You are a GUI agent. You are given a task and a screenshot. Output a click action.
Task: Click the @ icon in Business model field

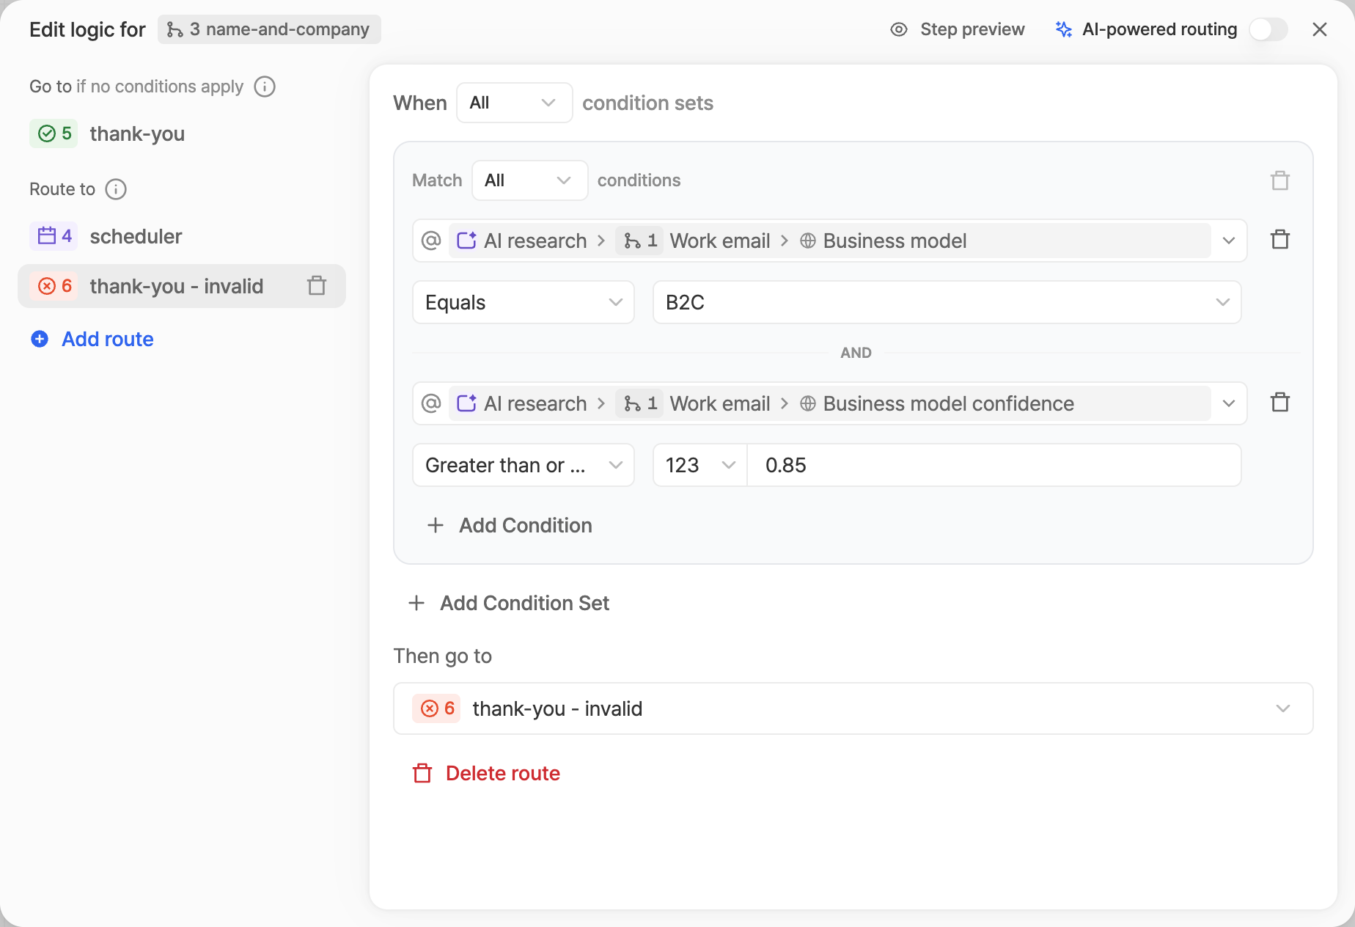(431, 241)
